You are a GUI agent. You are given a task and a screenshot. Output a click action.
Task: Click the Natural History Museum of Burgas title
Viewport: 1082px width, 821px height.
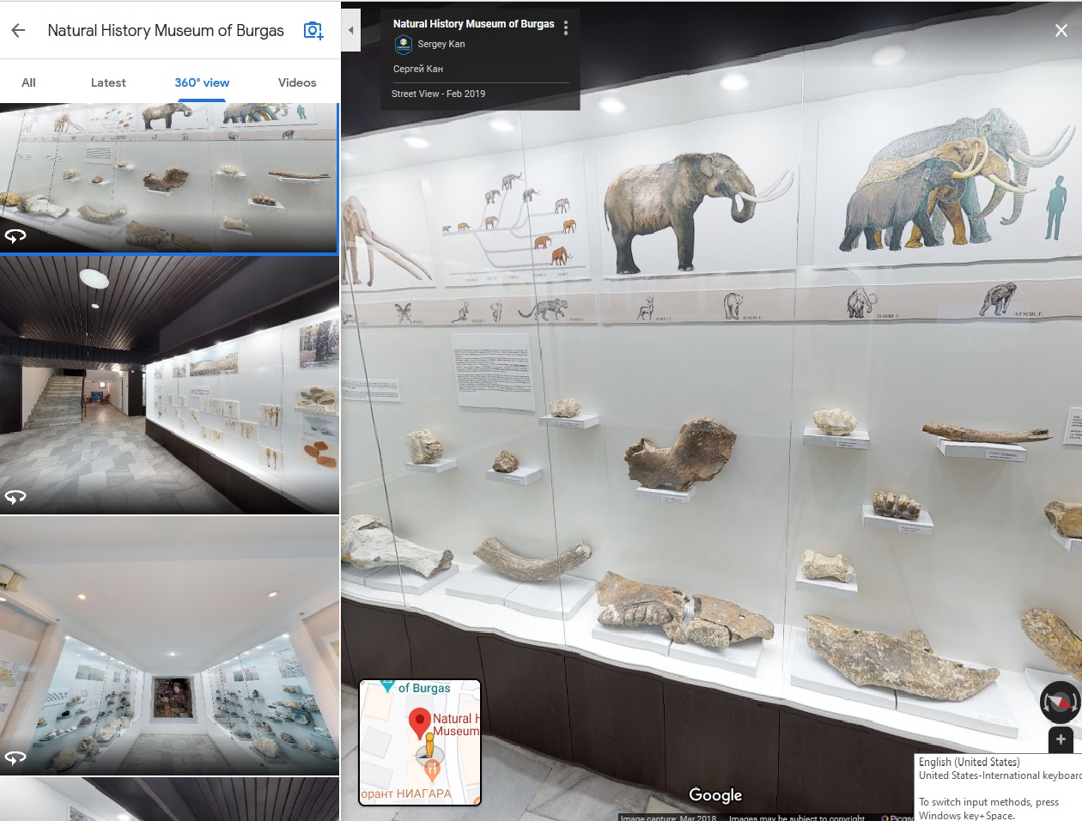tap(473, 24)
